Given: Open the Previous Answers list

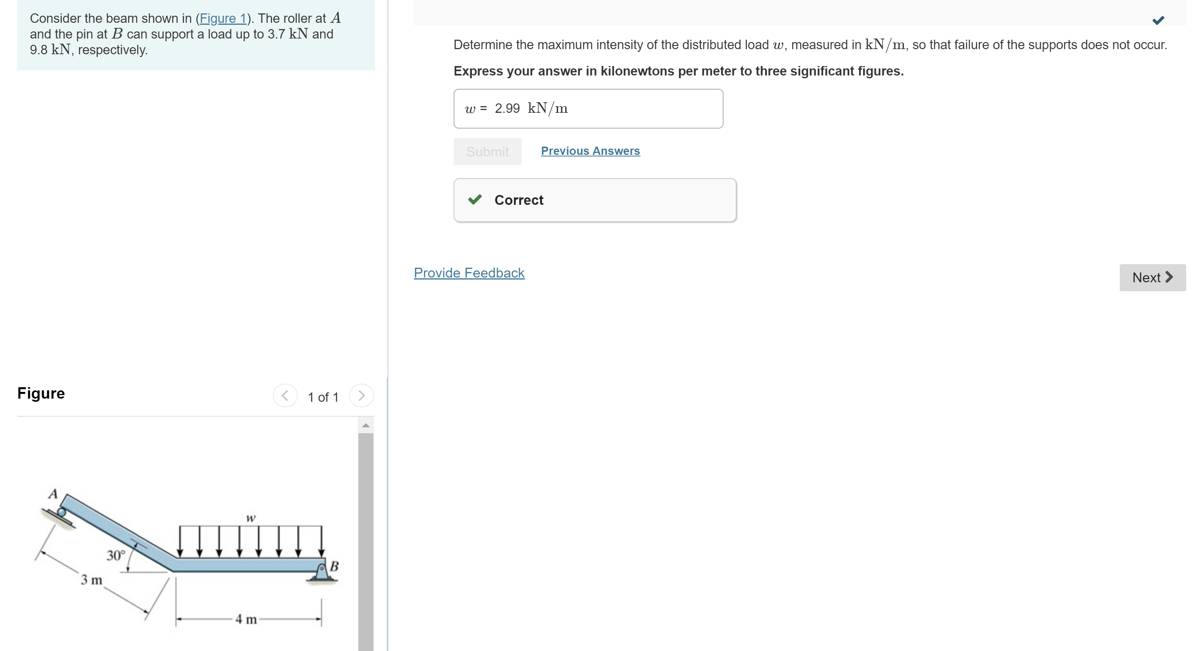Looking at the screenshot, I should coord(590,151).
